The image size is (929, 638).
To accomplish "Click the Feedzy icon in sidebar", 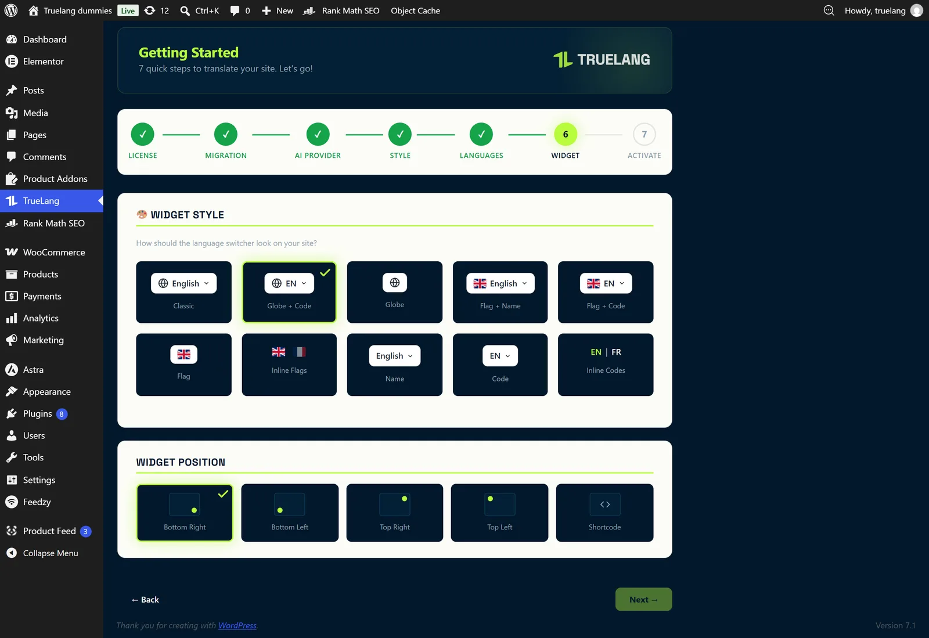I will coord(12,502).
